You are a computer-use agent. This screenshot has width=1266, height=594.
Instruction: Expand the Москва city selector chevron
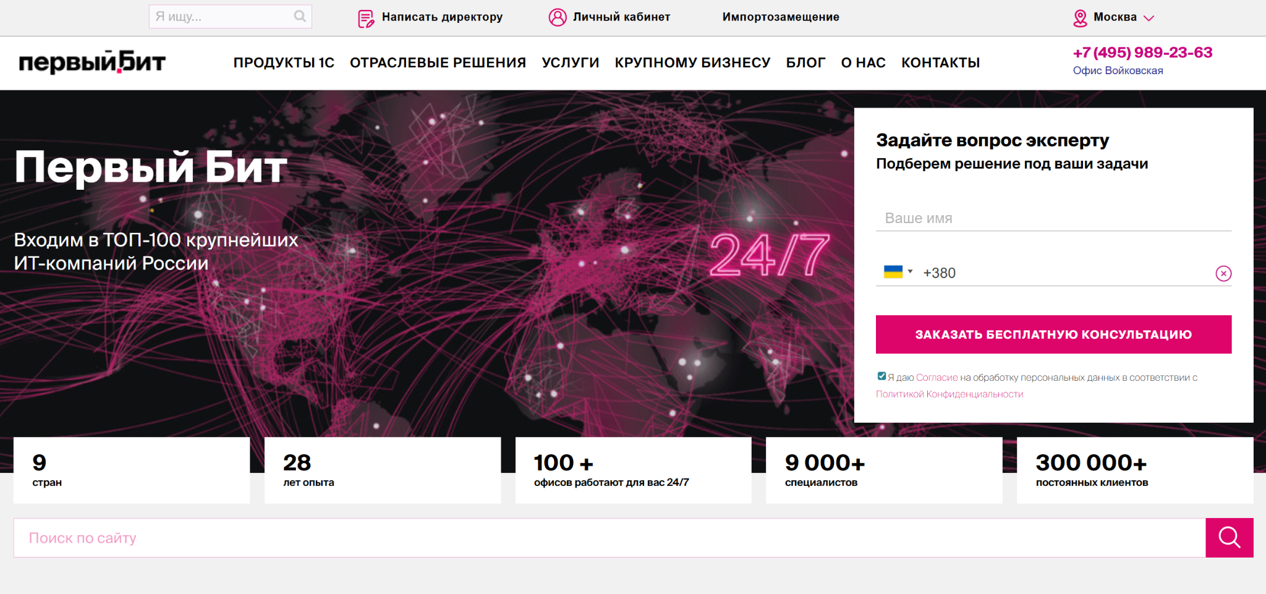(x=1149, y=18)
